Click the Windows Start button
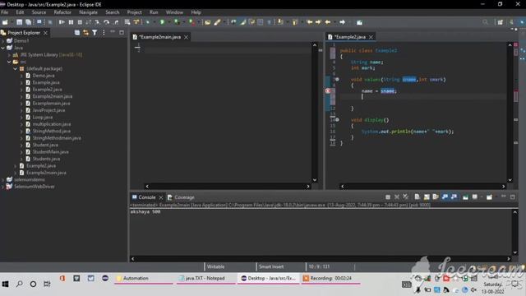Screen dimensions: 526x296 (x=6, y=284)
